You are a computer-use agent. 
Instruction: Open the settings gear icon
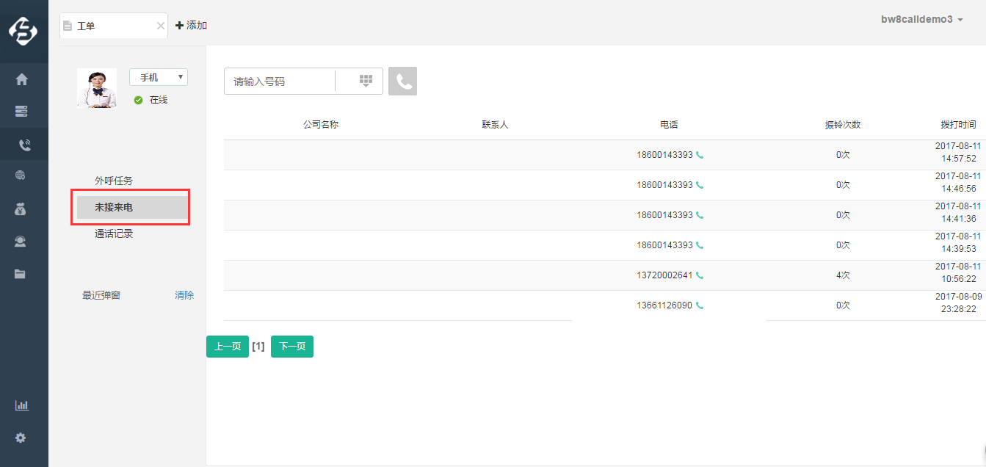pyautogui.click(x=21, y=438)
